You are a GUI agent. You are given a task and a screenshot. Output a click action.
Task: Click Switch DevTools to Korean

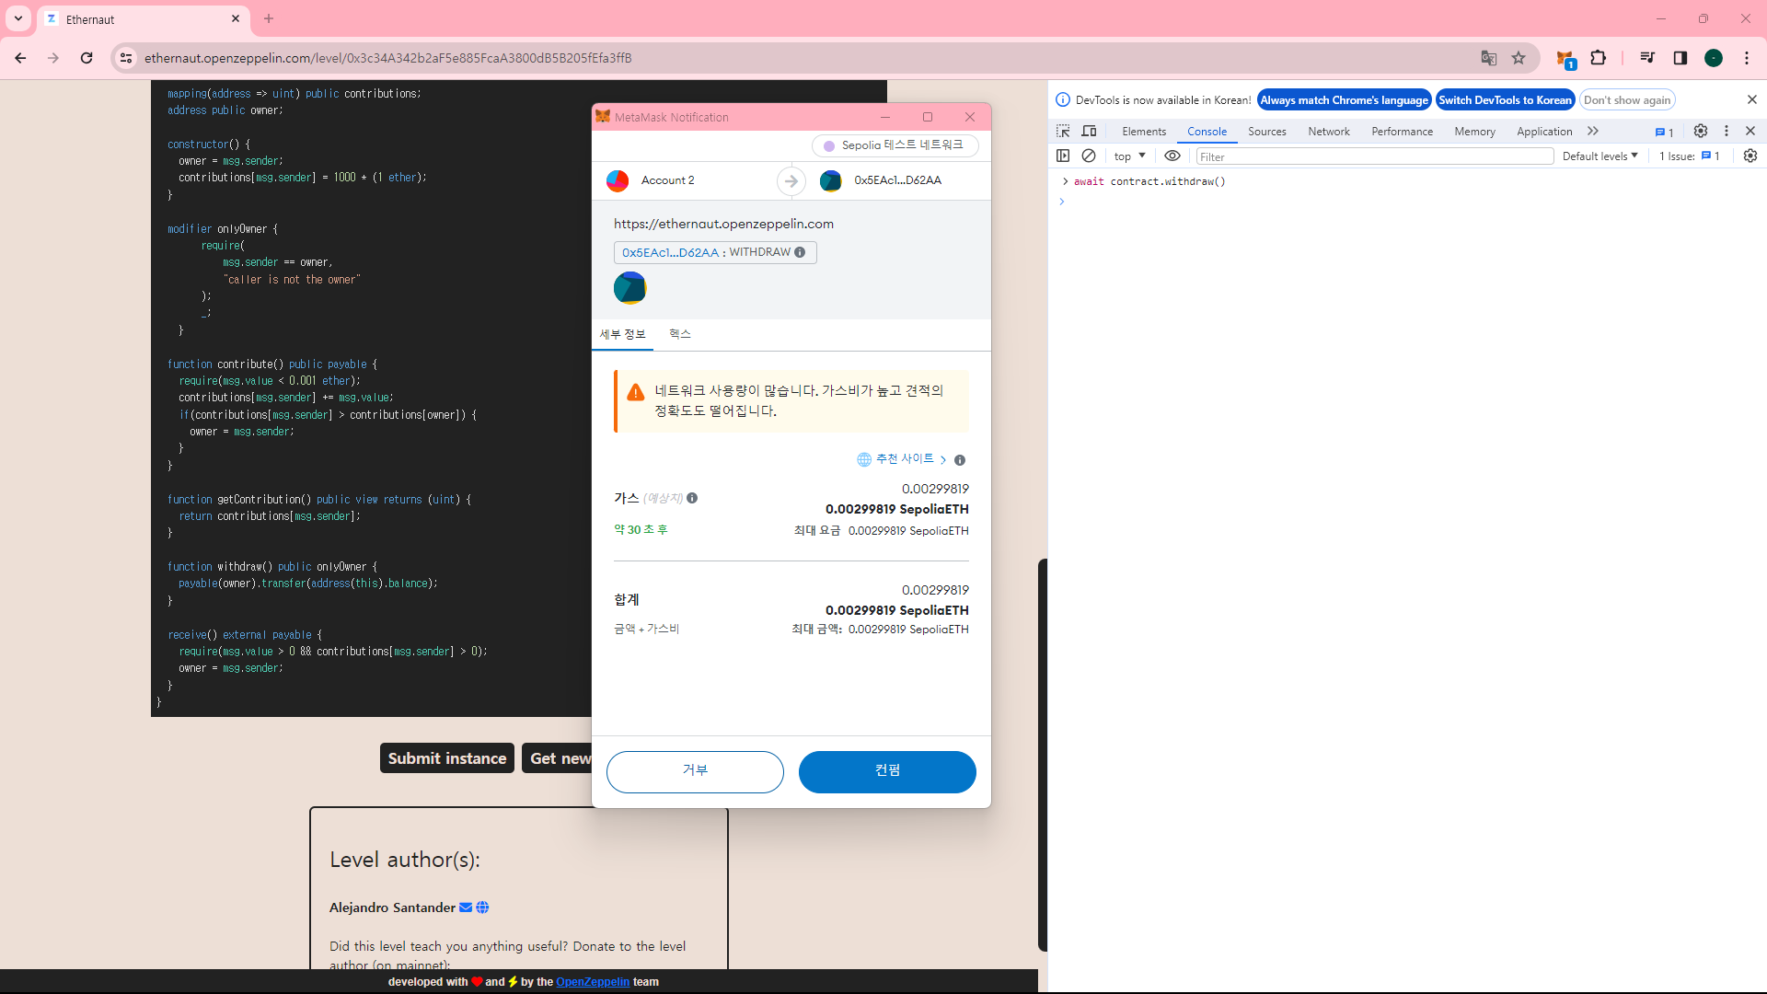[x=1506, y=100]
